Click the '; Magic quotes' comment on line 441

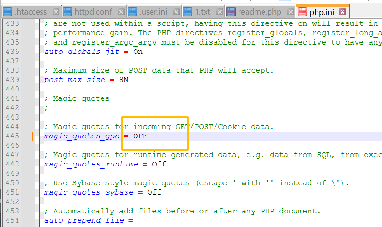coord(77,98)
